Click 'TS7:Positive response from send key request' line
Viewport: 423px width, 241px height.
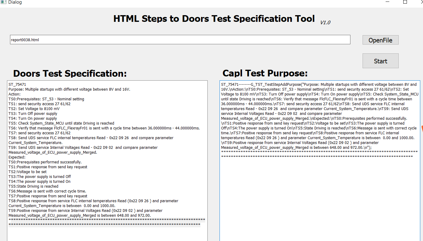pos(48,196)
